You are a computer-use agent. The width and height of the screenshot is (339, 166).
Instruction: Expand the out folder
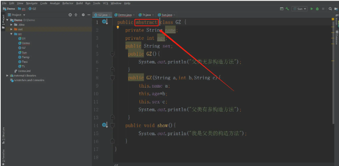(x=11, y=29)
